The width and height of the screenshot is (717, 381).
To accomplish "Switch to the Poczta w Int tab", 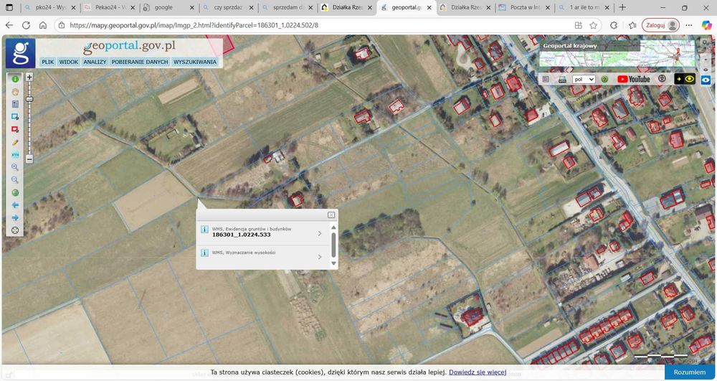I will coord(525,7).
